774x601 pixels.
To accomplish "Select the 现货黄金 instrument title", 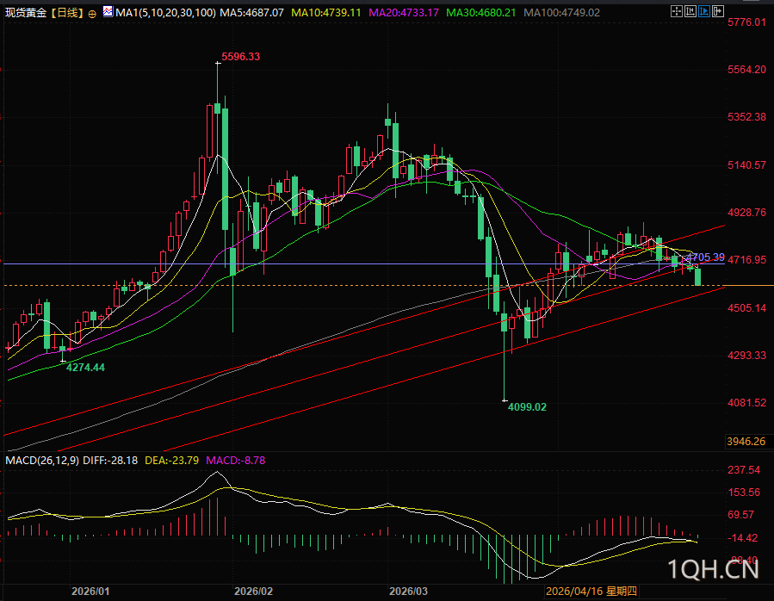I will pos(26,13).
